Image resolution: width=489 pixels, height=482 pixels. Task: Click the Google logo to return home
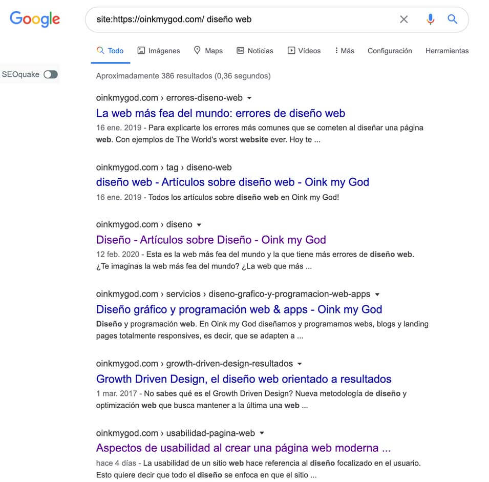point(34,19)
